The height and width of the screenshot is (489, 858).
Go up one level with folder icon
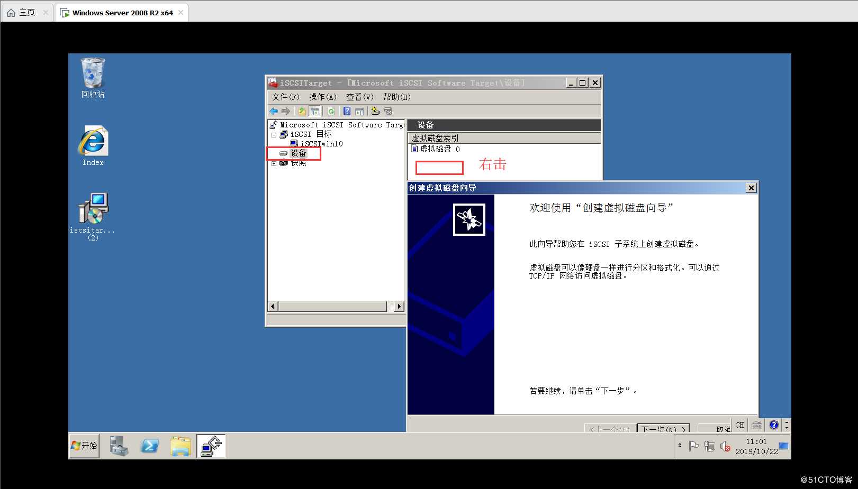tap(302, 111)
